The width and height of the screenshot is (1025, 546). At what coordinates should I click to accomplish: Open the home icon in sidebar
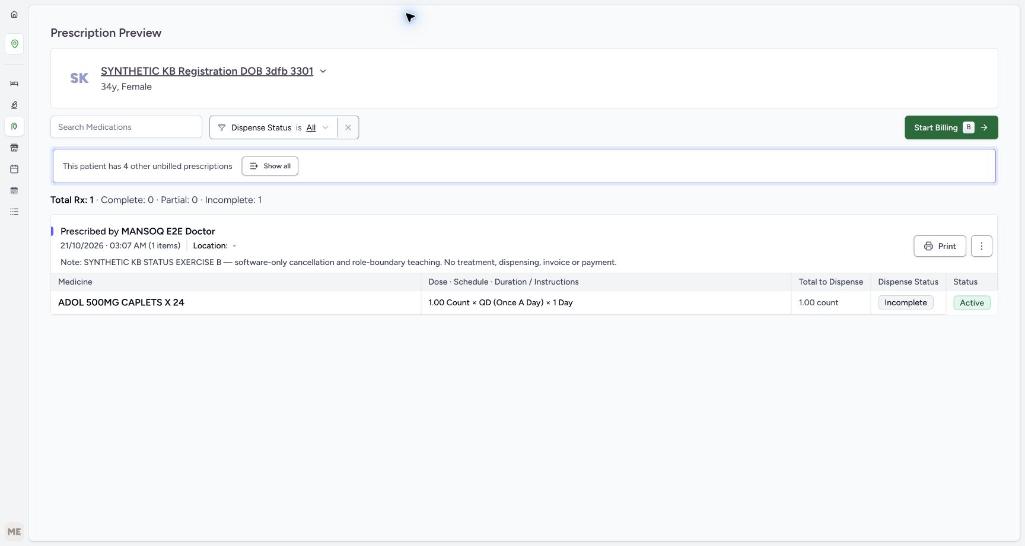[14, 14]
